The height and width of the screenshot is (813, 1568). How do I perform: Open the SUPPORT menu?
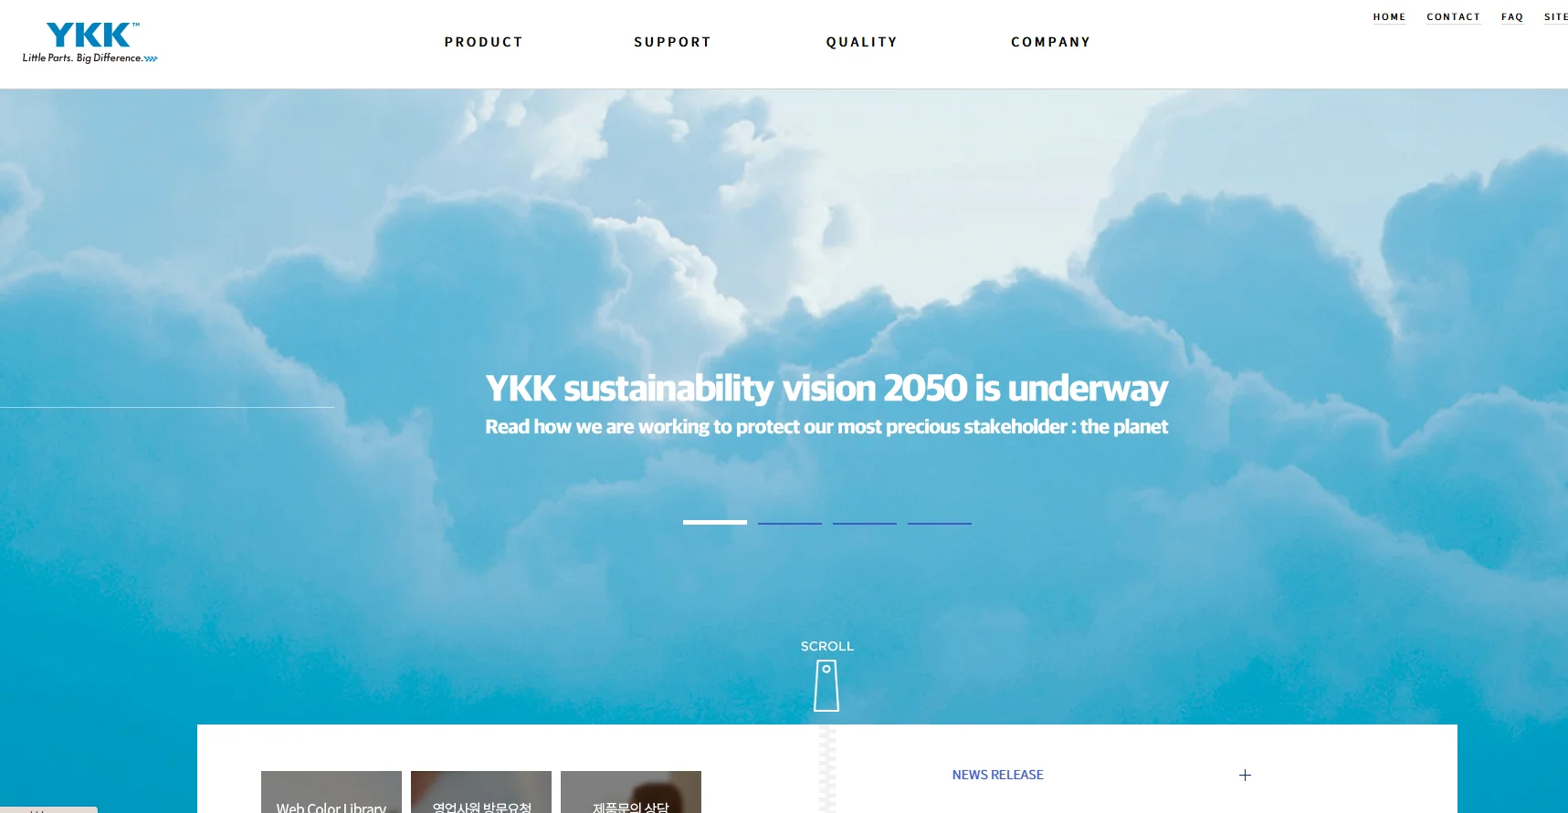672,42
